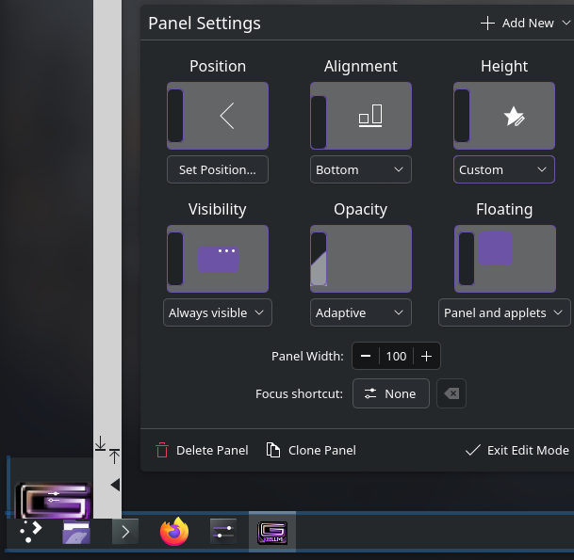
Task: Click the panel ruler down-arrow handle
Action: point(100,443)
